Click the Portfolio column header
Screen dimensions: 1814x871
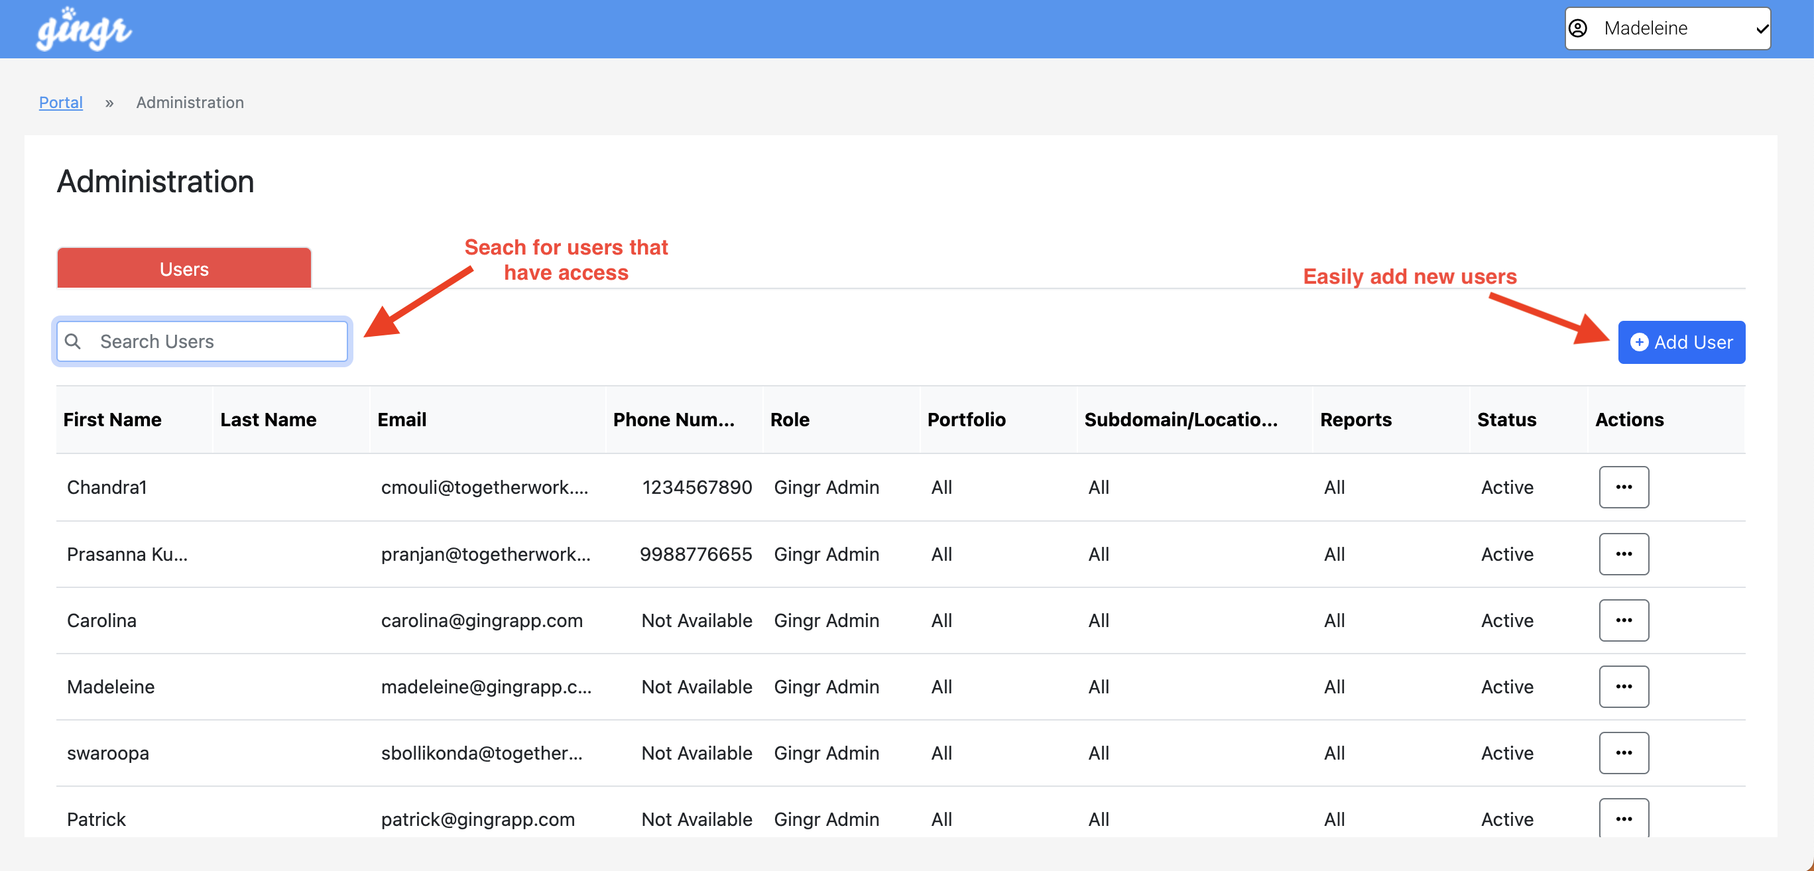click(965, 420)
